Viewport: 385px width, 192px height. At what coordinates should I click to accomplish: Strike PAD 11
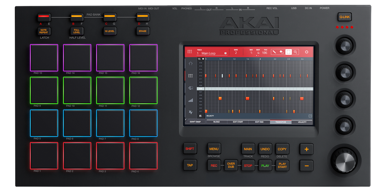coord(110,90)
